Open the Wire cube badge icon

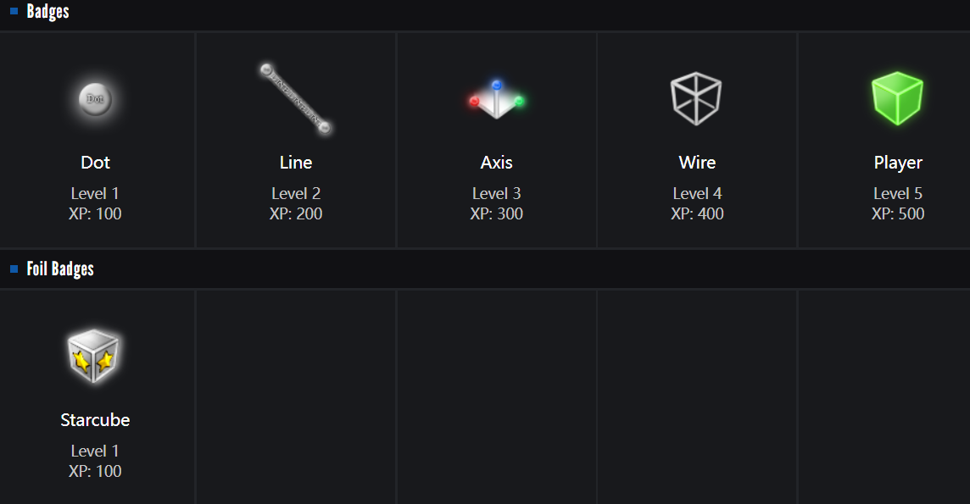(696, 98)
